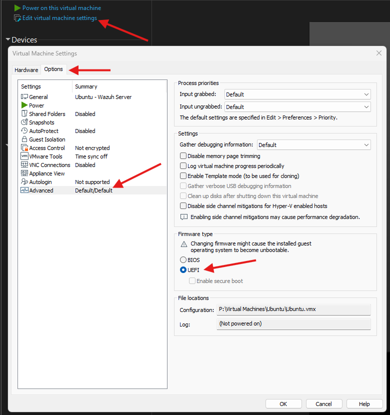The width and height of the screenshot is (390, 415).
Task: Select the Shared Folders row label
Action: (47, 114)
